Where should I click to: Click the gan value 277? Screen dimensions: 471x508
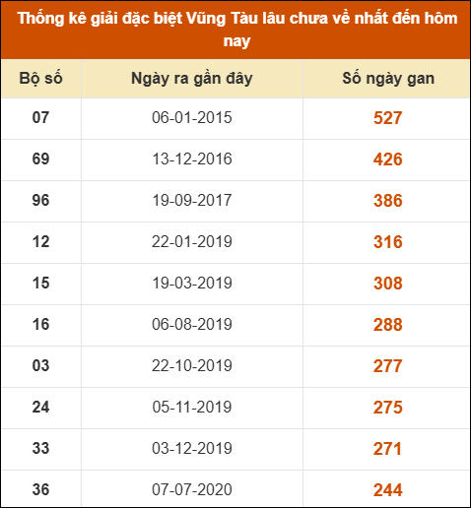[x=388, y=366]
